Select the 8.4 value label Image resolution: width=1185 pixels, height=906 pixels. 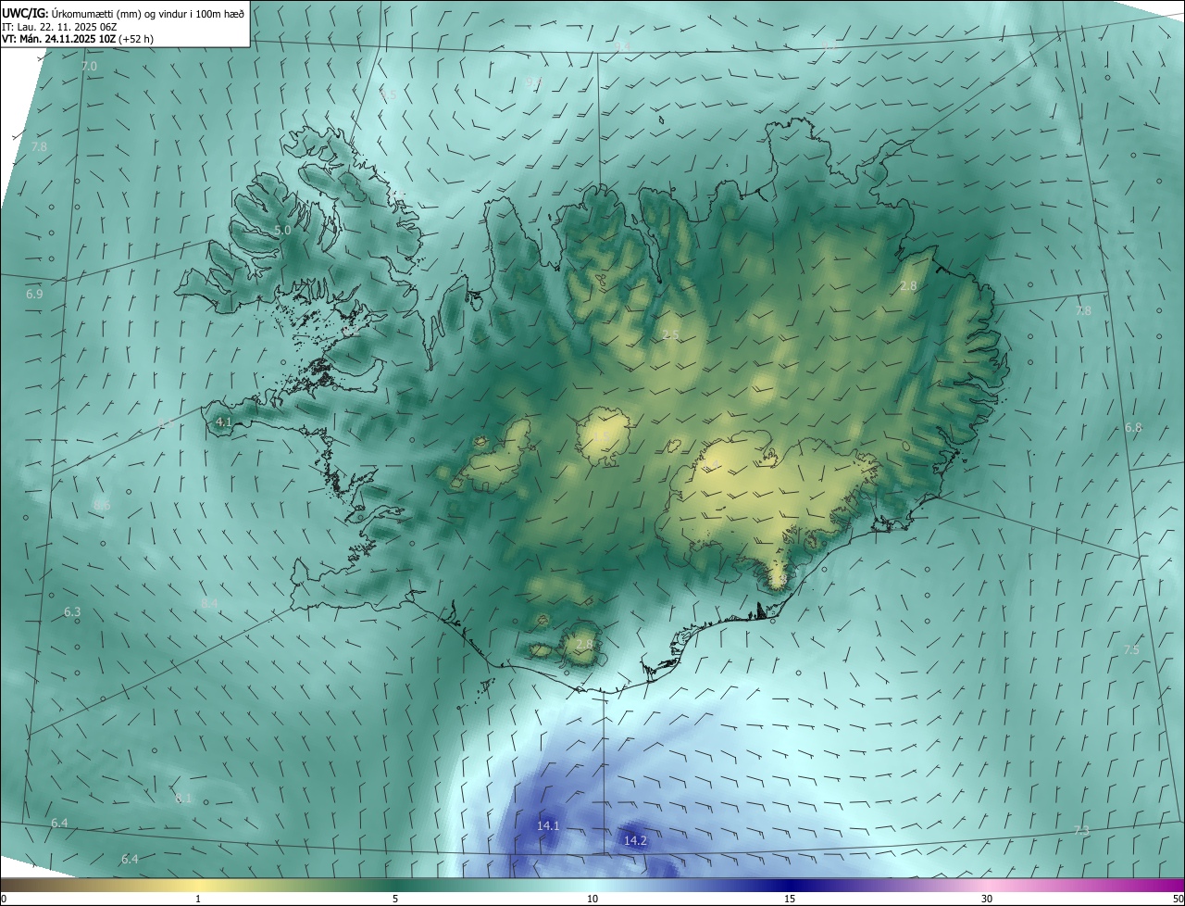[209, 603]
